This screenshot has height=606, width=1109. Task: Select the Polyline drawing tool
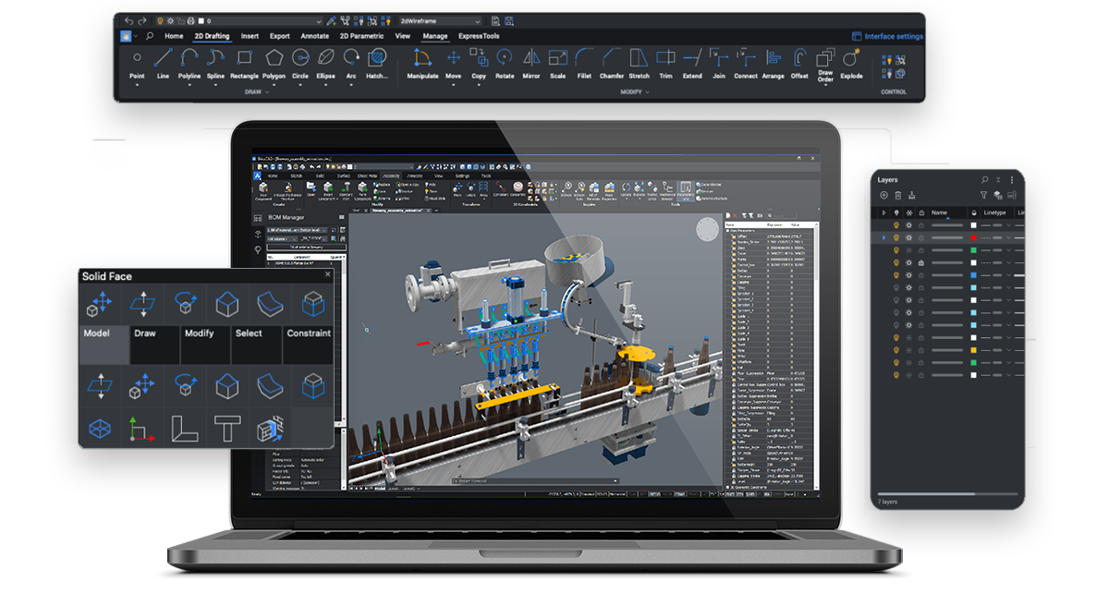pos(189,58)
